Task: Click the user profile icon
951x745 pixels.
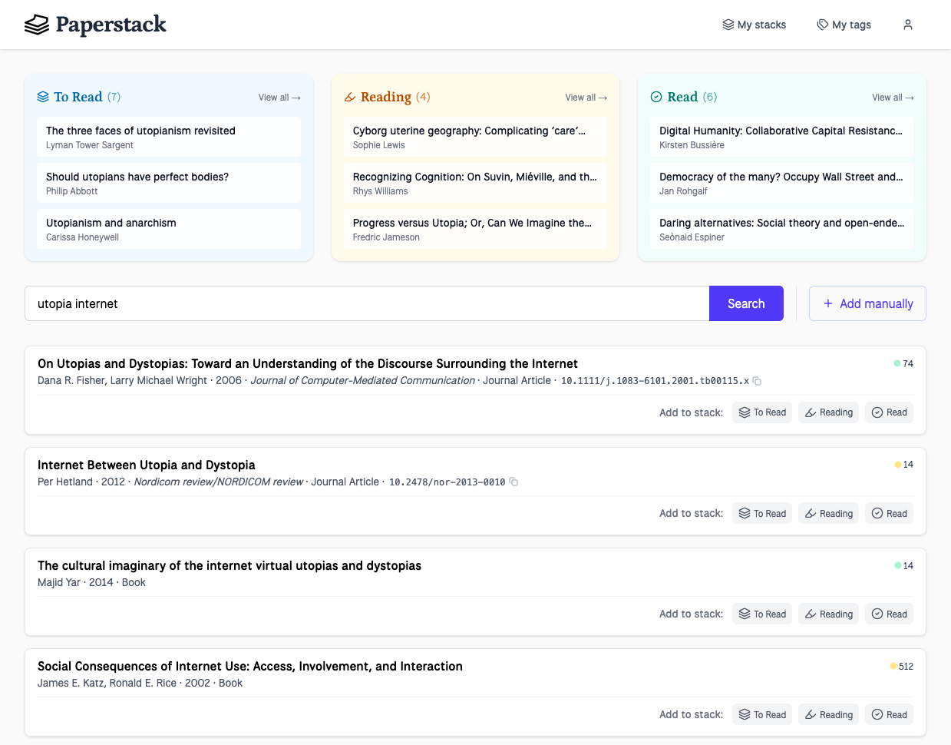Action: (908, 25)
